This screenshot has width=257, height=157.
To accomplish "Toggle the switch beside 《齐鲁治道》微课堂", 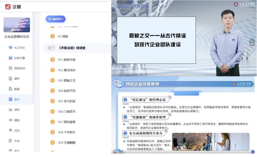I will click(x=51, y=48).
